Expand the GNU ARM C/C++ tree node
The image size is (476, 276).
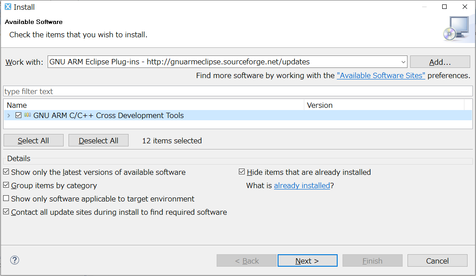(x=9, y=115)
